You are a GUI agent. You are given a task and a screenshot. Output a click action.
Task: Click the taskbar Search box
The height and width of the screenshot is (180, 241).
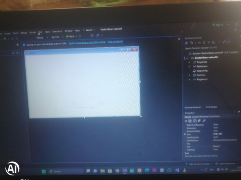pyautogui.click(x=66, y=171)
